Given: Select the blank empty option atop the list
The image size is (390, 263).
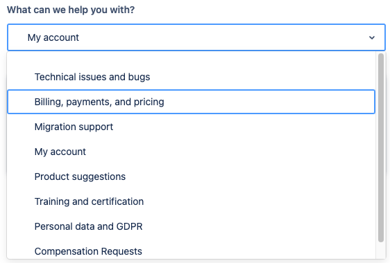Looking at the screenshot, I should [192, 59].
